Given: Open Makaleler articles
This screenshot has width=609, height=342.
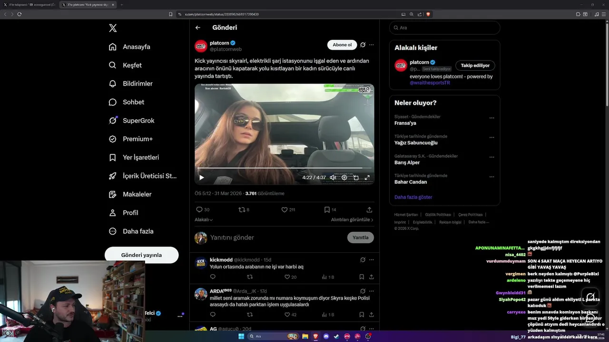Looking at the screenshot, I should [130, 194].
